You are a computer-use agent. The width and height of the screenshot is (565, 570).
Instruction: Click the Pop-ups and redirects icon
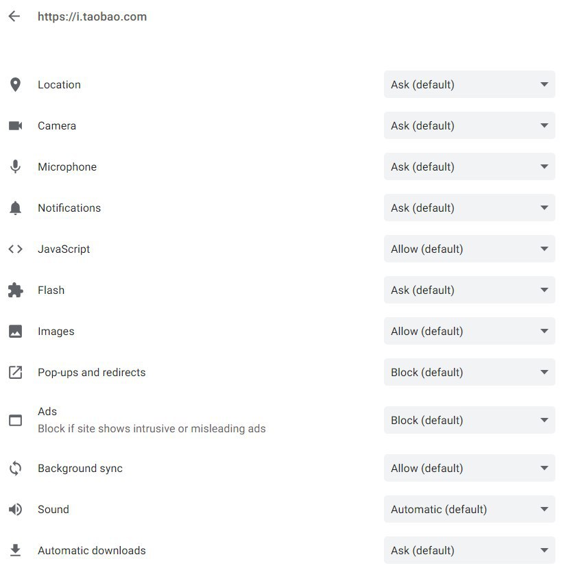click(15, 372)
